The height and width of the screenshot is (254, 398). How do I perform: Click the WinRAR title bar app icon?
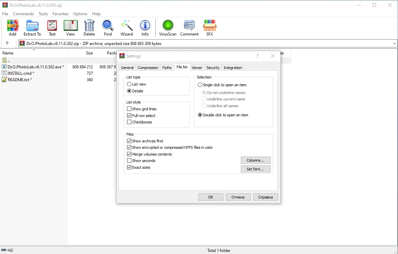click(5, 5)
